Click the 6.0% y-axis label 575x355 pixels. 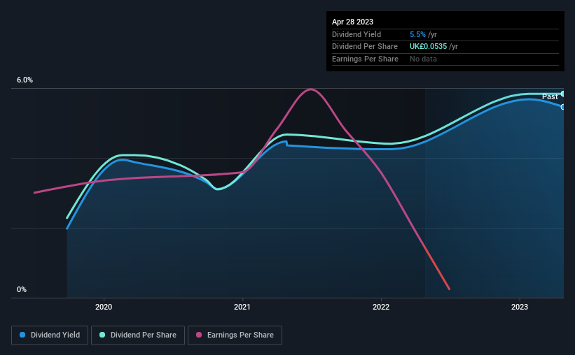(x=25, y=80)
